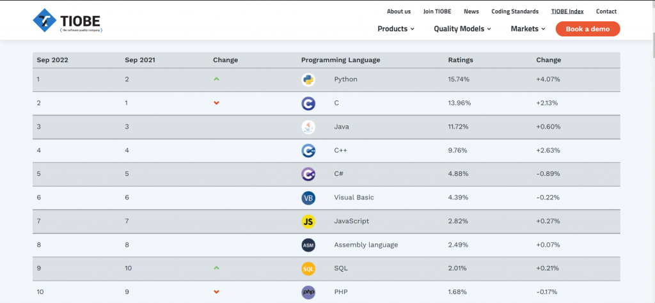Open the Markets dropdown menu
The height and width of the screenshot is (303, 655).
pos(528,29)
